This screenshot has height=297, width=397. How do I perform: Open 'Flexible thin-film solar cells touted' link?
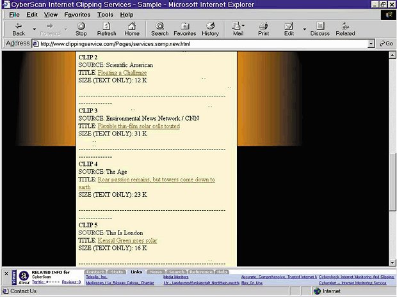(x=139, y=126)
